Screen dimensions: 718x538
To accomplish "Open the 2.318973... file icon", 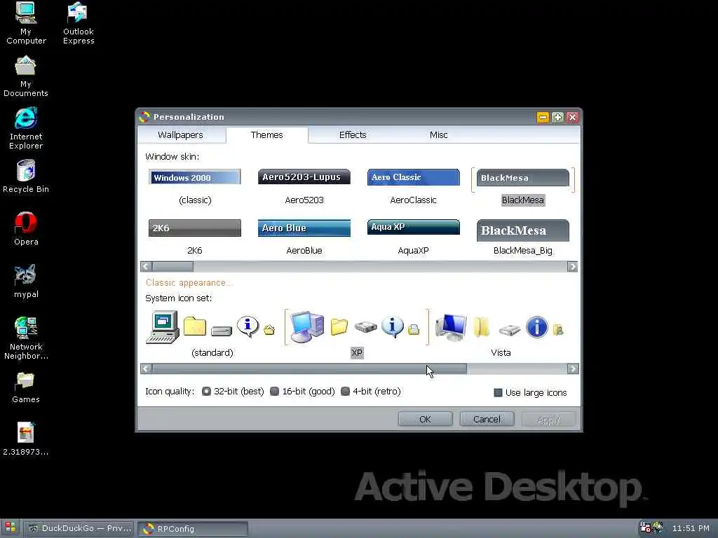I will [26, 439].
